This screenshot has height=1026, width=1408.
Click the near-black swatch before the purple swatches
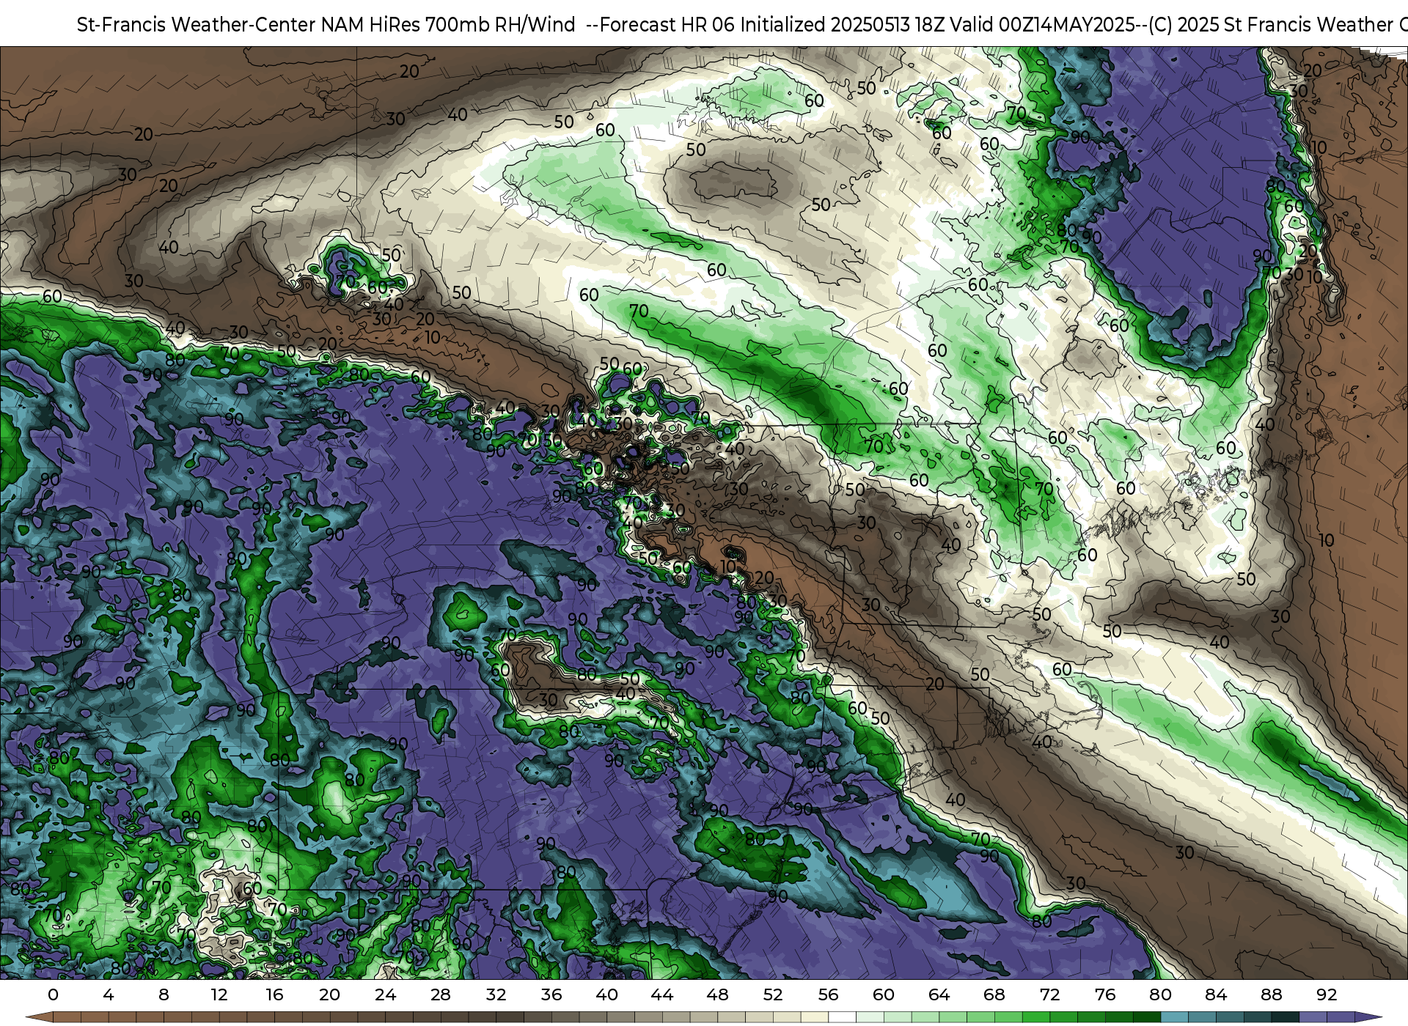pos(1285,1017)
